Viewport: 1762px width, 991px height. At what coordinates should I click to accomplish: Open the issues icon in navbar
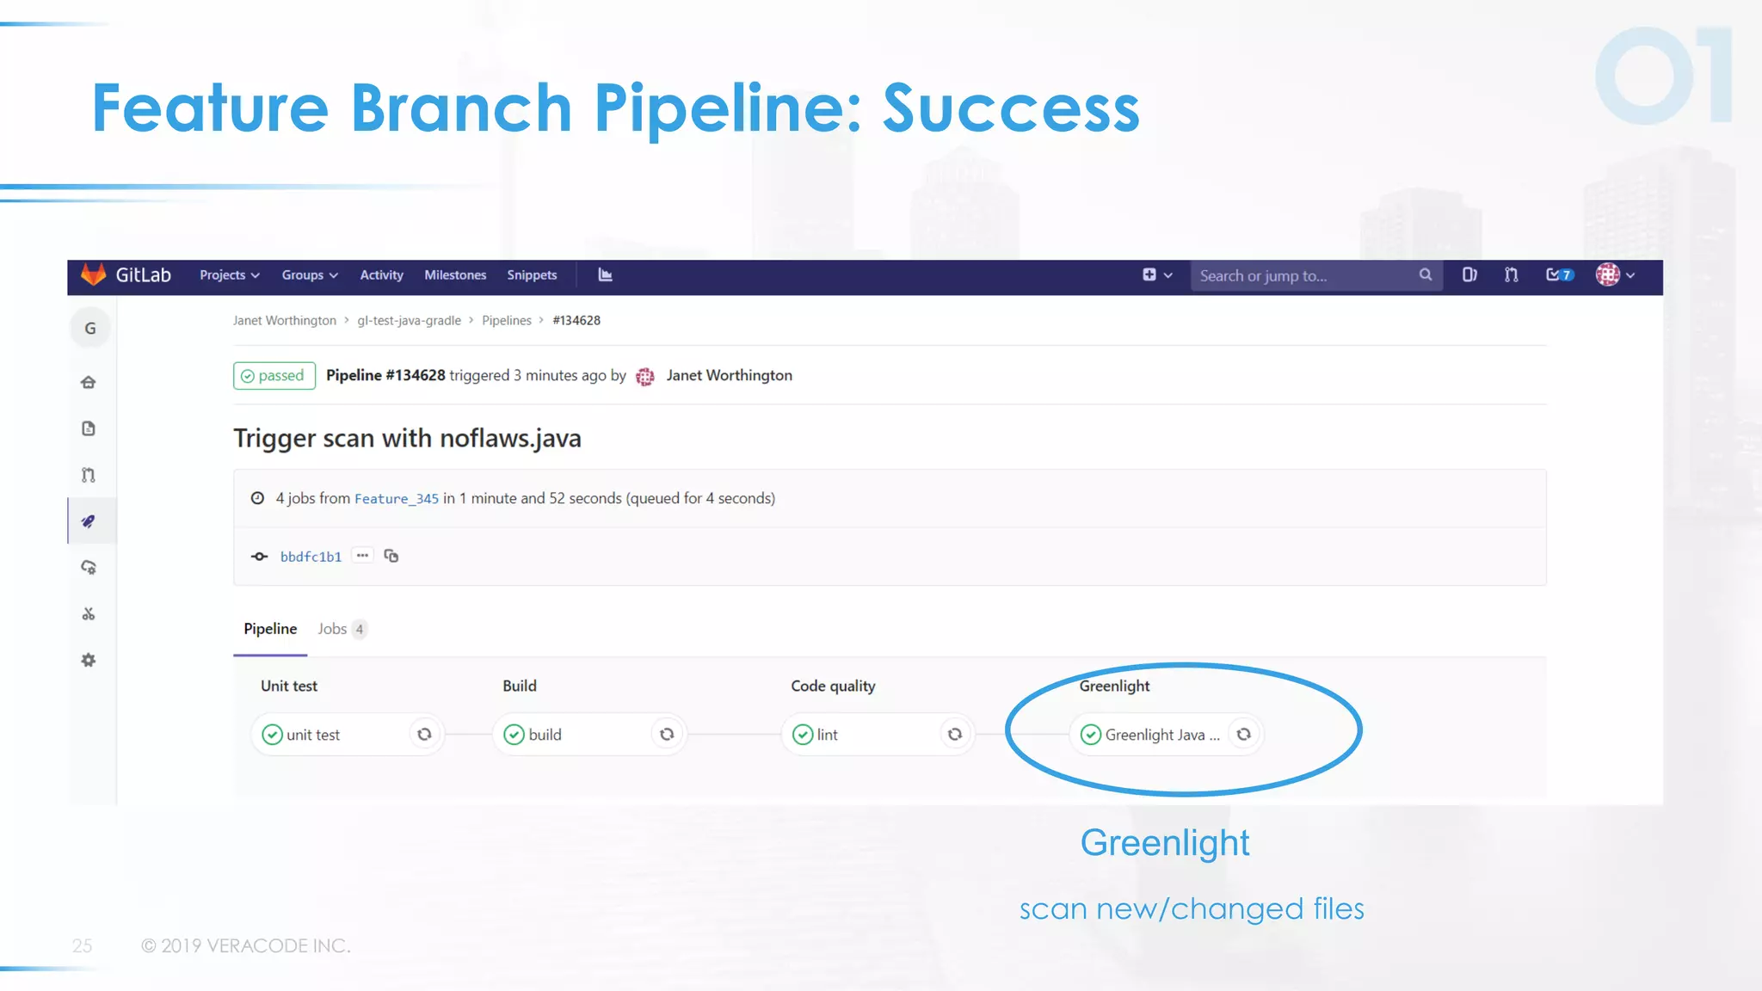pos(1469,275)
